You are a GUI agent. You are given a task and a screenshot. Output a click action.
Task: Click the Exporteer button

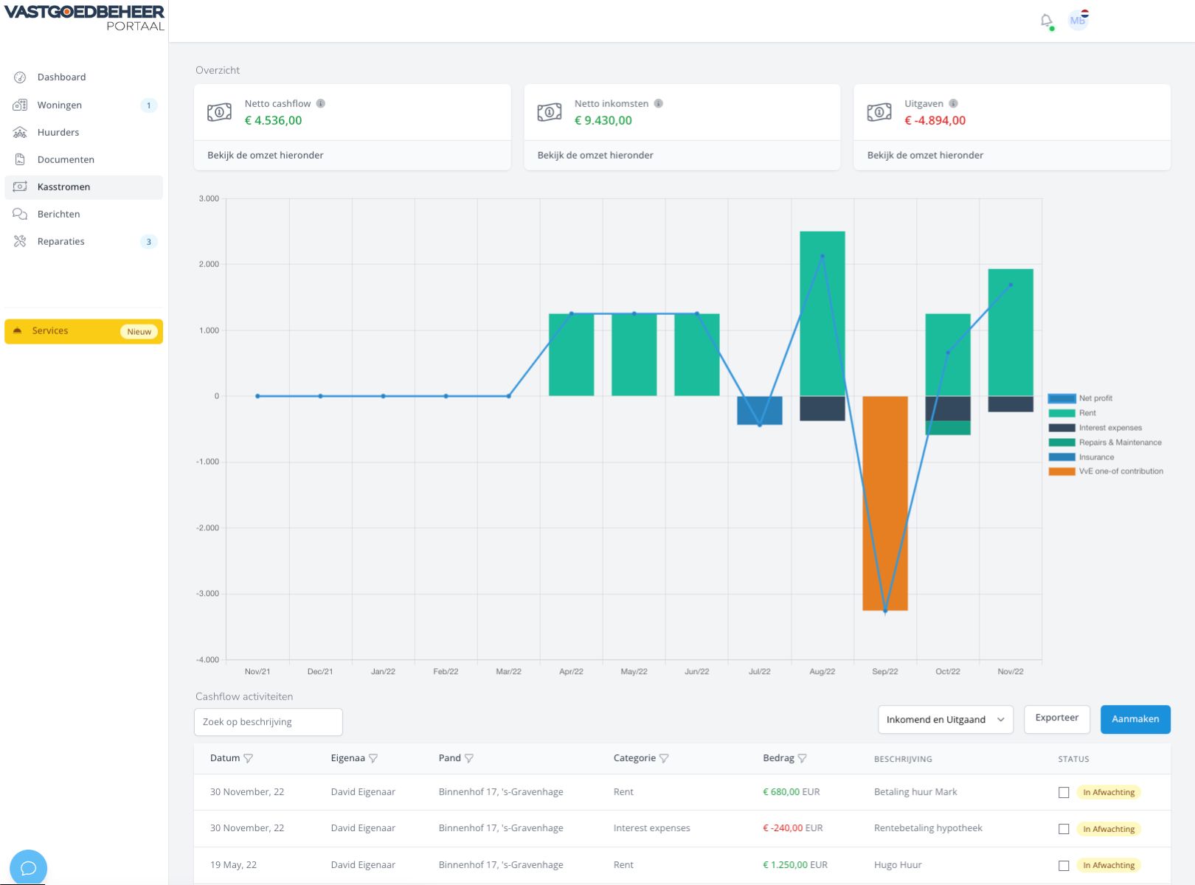point(1056,718)
